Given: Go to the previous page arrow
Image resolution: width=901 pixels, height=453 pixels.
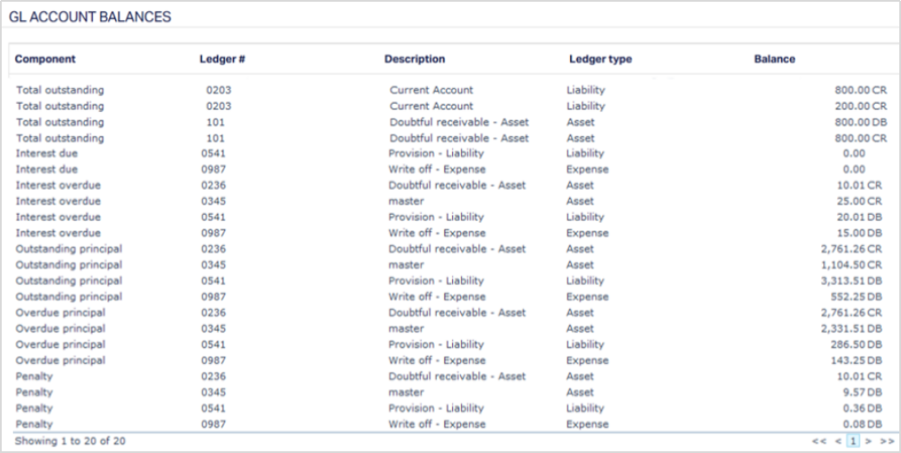Looking at the screenshot, I should coord(838,441).
